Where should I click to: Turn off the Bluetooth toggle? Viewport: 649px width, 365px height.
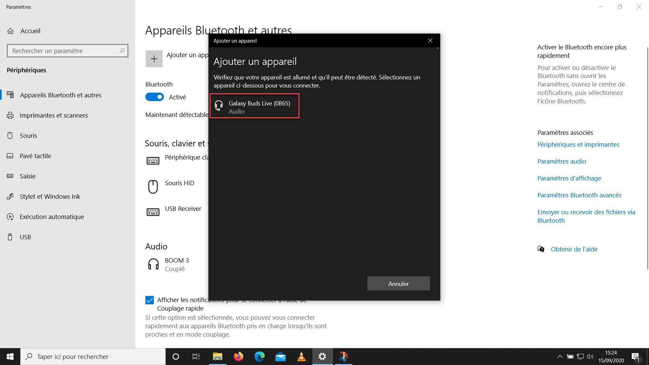pos(154,97)
